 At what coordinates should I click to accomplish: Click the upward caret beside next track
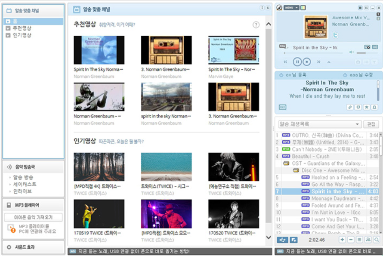point(329,62)
